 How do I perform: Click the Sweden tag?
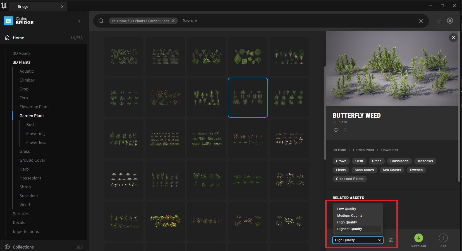pyautogui.click(x=416, y=170)
